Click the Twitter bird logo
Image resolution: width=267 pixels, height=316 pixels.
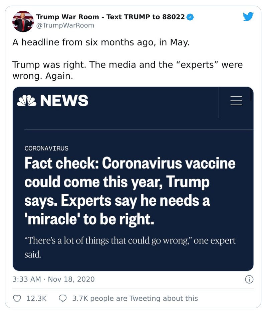[x=249, y=16]
